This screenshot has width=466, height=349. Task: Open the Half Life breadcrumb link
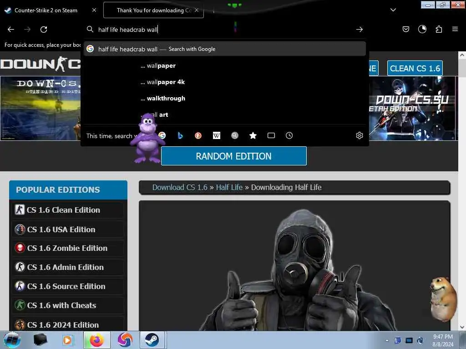[229, 187]
